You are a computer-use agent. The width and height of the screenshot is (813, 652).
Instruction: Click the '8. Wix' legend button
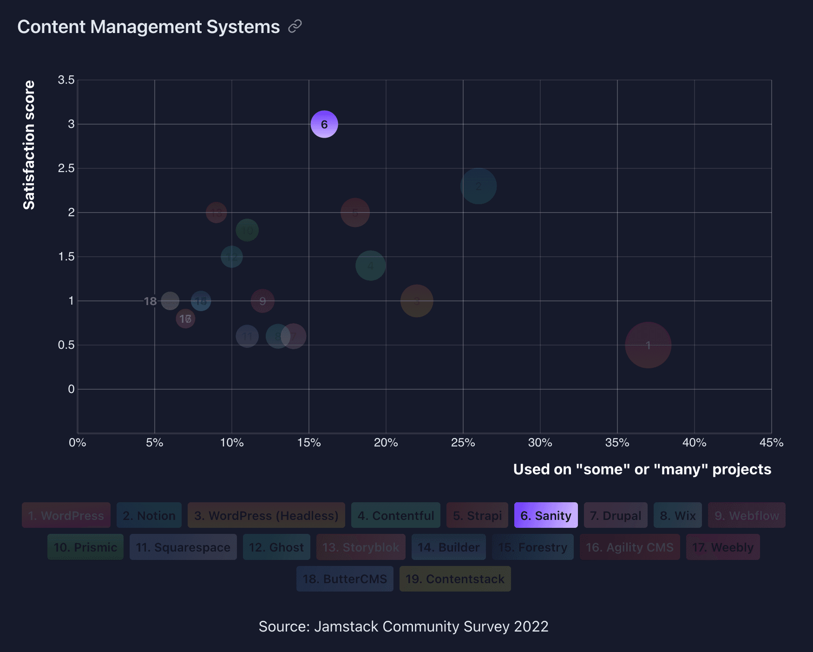click(678, 515)
